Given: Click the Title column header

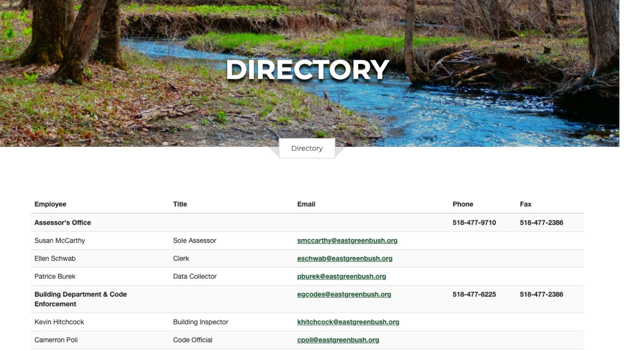Looking at the screenshot, I should (180, 204).
